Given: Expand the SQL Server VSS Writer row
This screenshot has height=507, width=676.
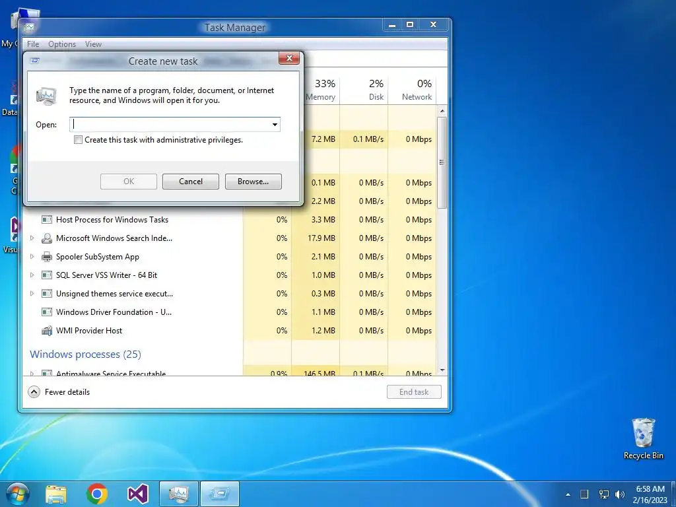Looking at the screenshot, I should (x=32, y=275).
